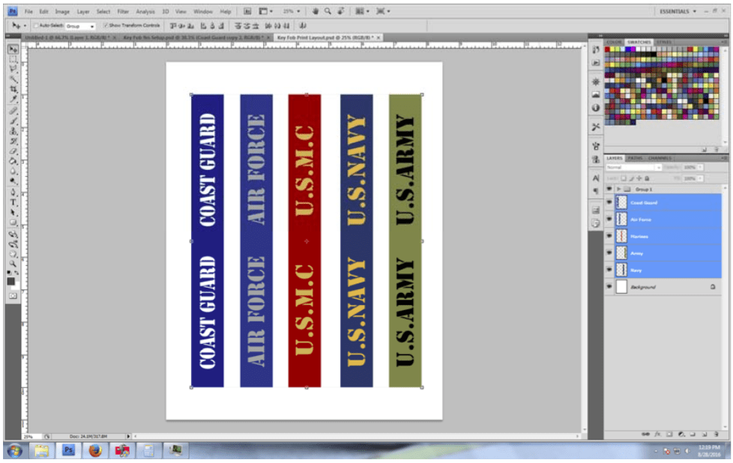
Task: Delete layer using trash icon in Layers panel
Action: tap(717, 434)
